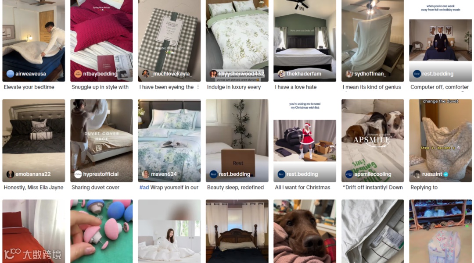Open the pink mushroom pins video
474x263 pixels.
click(x=101, y=231)
